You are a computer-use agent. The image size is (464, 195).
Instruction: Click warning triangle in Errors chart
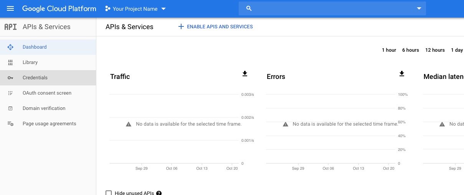pos(286,124)
